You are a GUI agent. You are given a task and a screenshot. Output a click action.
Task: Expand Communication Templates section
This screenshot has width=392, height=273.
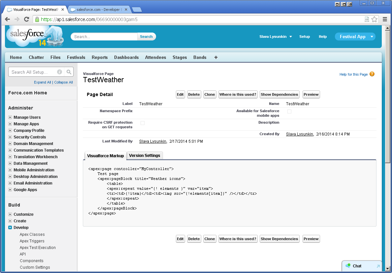10,150
